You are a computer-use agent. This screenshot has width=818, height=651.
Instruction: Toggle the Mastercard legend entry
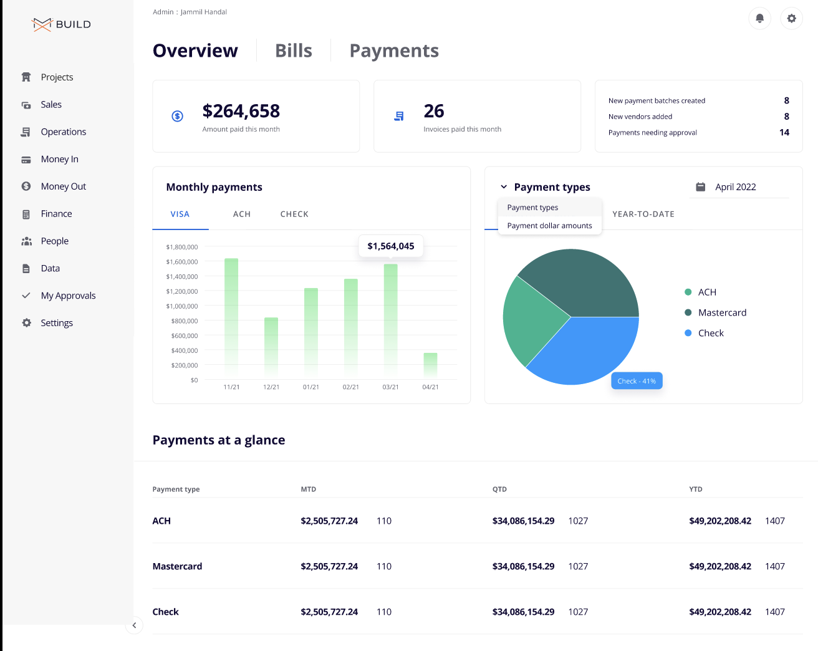(721, 313)
